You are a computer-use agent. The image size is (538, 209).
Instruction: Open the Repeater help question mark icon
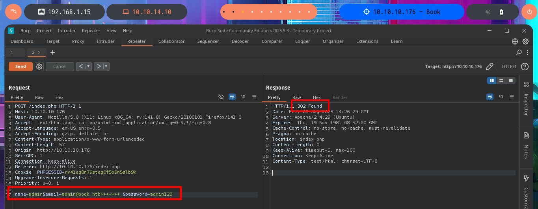point(525,66)
